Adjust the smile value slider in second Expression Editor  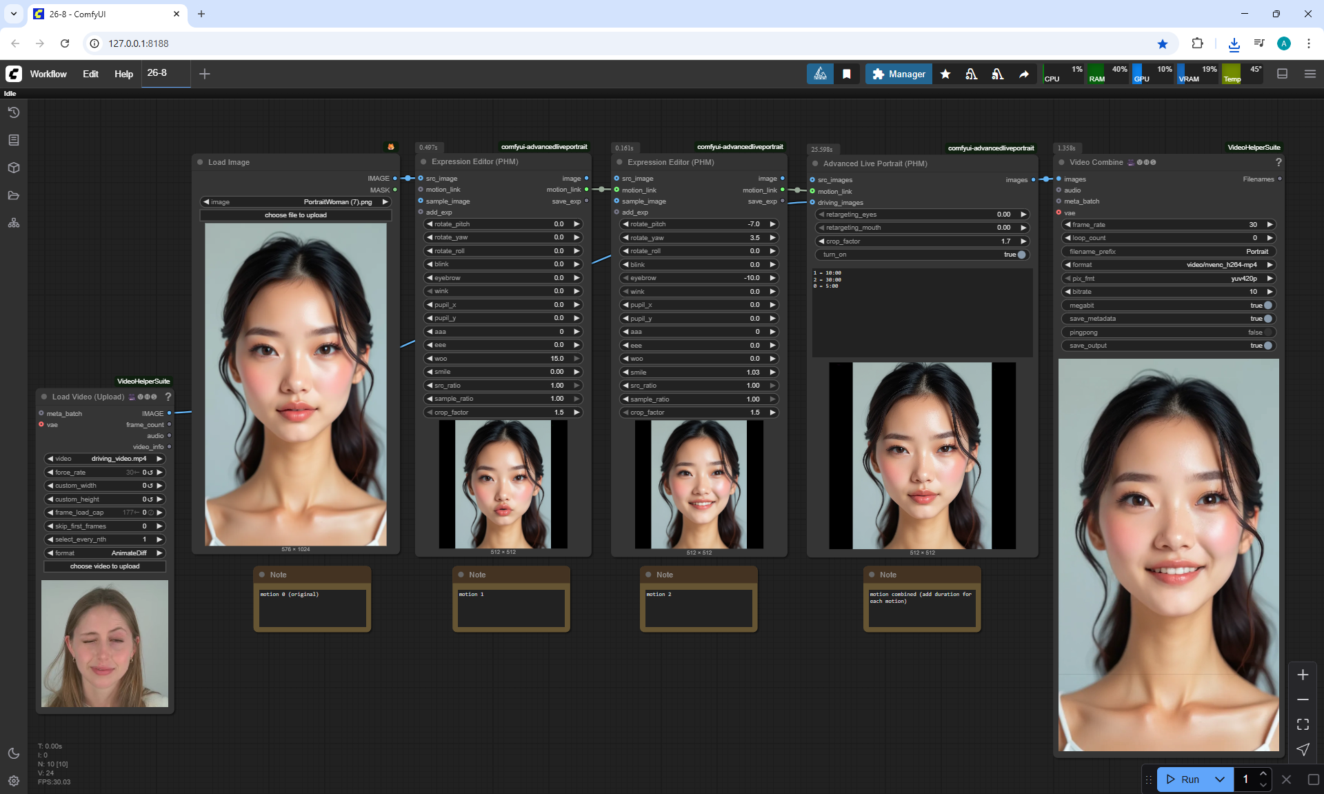pyautogui.click(x=699, y=373)
